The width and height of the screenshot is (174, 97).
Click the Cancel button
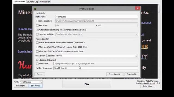(39, 74)
